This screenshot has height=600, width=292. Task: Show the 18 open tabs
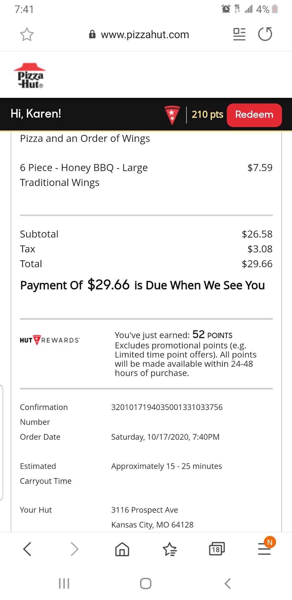click(217, 549)
